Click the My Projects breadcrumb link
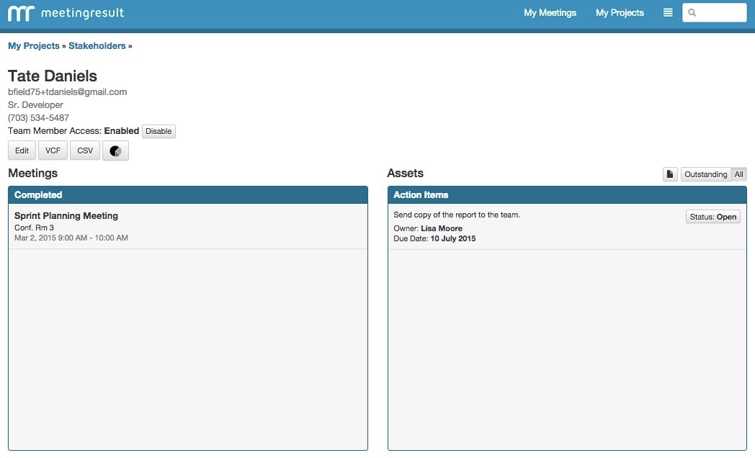This screenshot has height=458, width=755. point(34,46)
